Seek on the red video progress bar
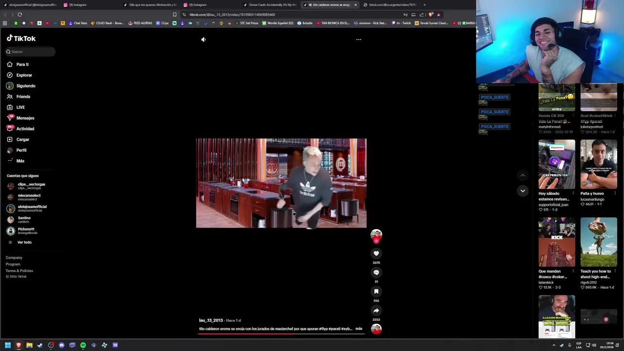 [280, 334]
